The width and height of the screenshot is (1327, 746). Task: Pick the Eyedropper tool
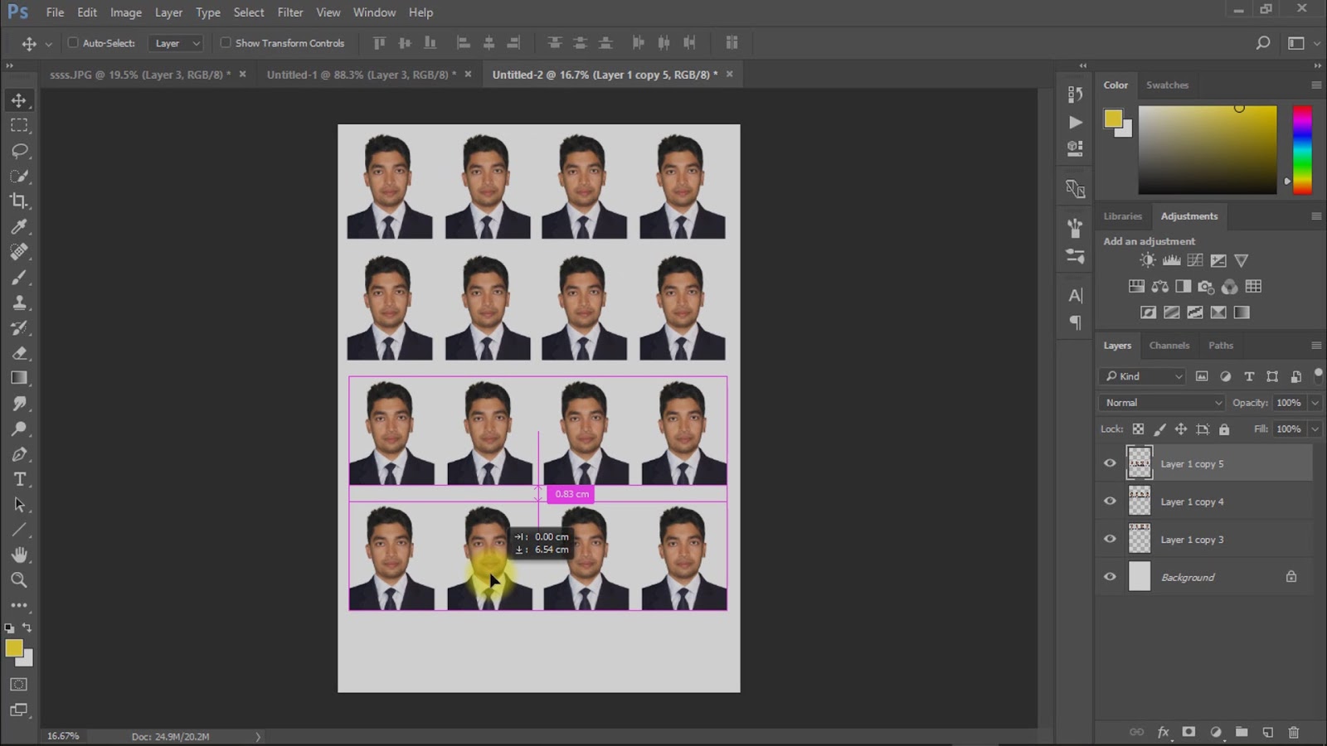pos(19,226)
